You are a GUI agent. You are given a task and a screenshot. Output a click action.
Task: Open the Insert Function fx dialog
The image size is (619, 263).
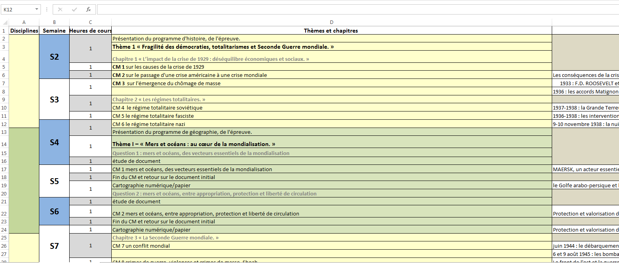click(88, 9)
